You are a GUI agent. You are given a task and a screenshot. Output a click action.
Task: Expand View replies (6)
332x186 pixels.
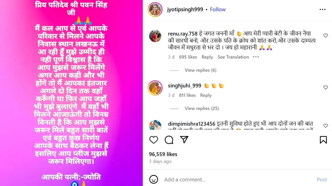pyautogui.click(x=201, y=70)
